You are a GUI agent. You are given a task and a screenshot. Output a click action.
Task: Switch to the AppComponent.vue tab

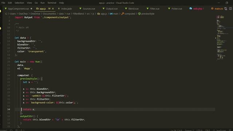point(19,9)
